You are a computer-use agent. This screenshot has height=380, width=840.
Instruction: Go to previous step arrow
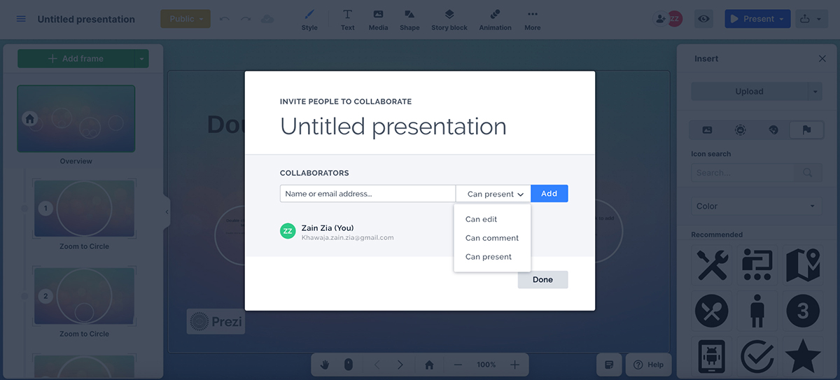click(x=377, y=365)
